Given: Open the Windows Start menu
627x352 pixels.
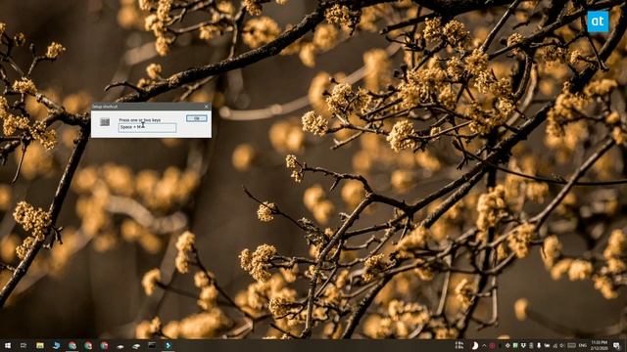Looking at the screenshot, I should pos(8,345).
